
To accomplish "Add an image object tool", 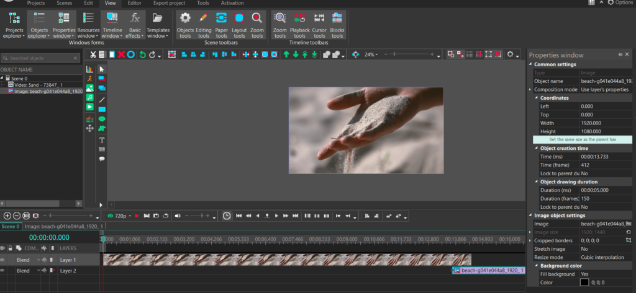I will pos(89,88).
